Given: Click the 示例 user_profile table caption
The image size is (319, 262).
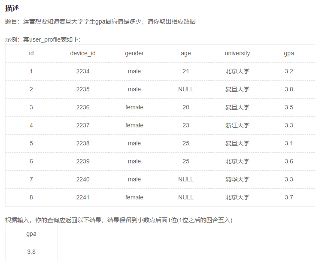Looking at the screenshot, I should (x=43, y=39).
